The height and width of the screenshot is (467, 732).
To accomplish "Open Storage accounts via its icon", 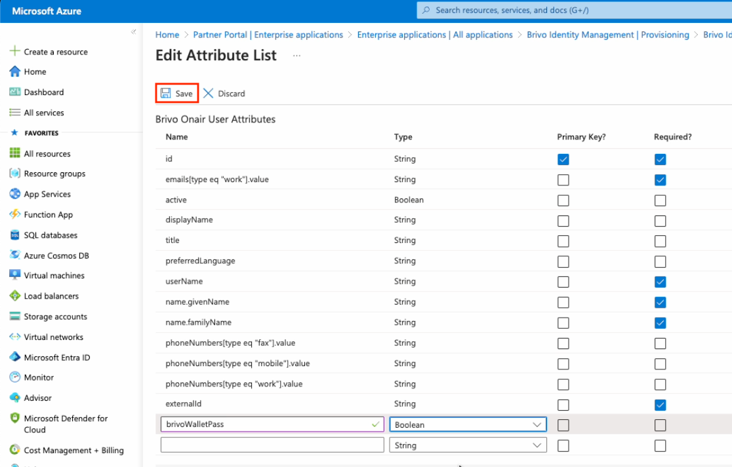I will (14, 316).
